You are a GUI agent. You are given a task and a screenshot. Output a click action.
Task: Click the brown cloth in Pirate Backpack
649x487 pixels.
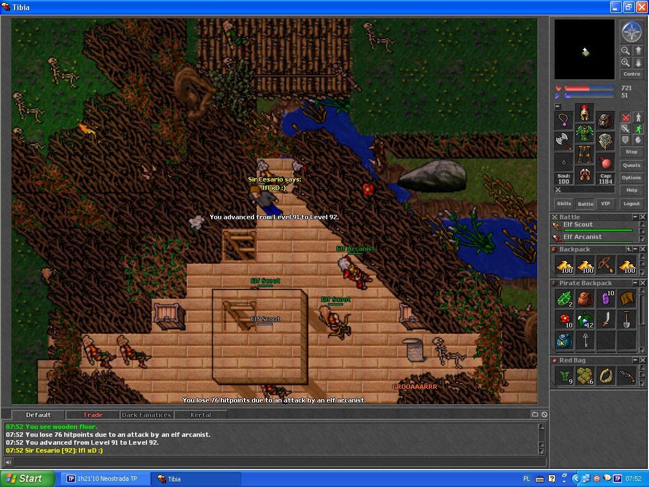tap(626, 299)
